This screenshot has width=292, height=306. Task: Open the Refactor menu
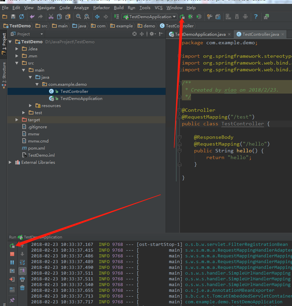[101, 8]
